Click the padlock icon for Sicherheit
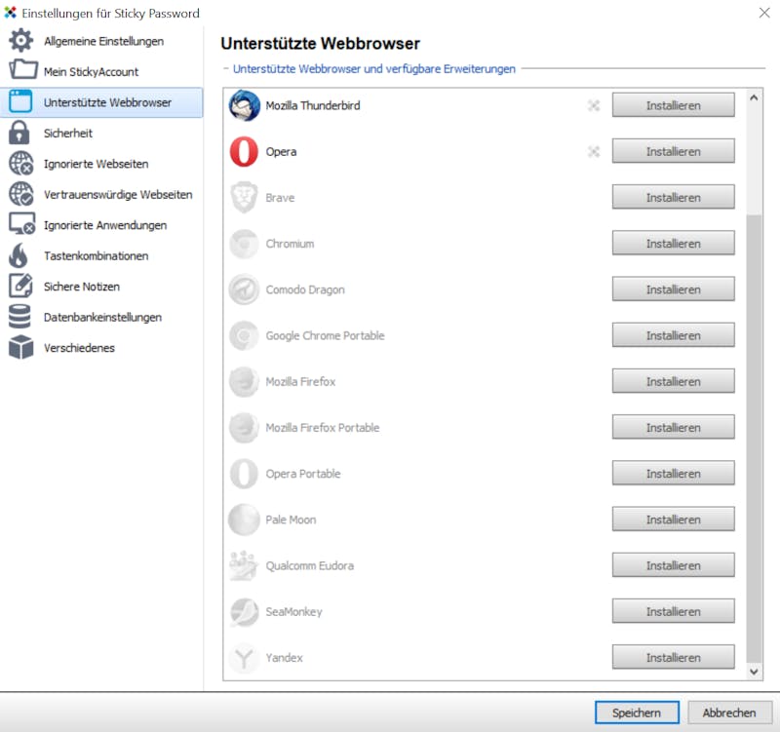 [19, 133]
